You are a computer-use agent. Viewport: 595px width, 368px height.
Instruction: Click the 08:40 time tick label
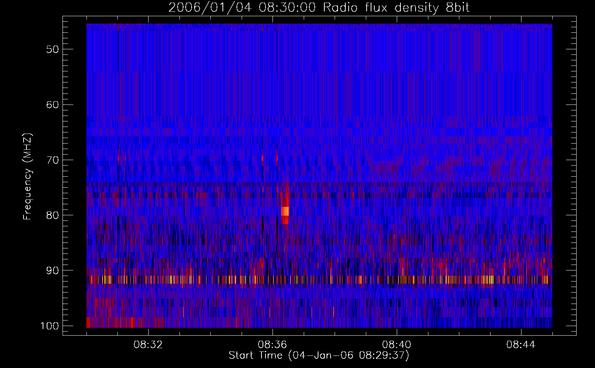coord(397,345)
